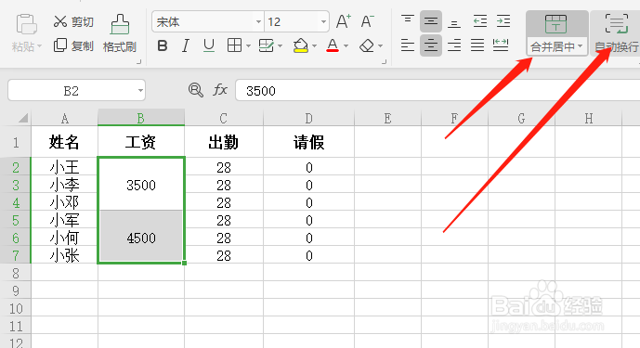
Task: Select merged cell containing 4500
Action: coord(141,237)
